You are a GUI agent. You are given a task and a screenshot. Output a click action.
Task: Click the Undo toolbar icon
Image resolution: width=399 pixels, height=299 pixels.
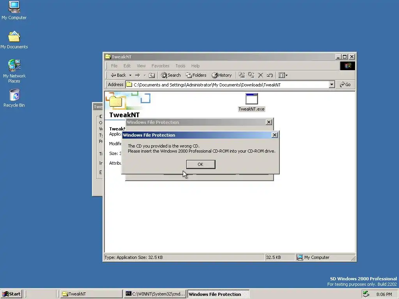click(x=270, y=75)
